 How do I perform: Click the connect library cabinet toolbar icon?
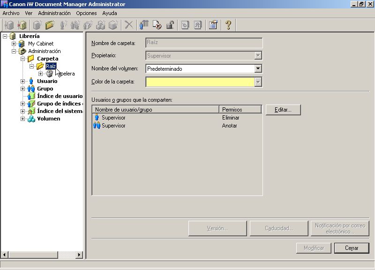(9, 25)
